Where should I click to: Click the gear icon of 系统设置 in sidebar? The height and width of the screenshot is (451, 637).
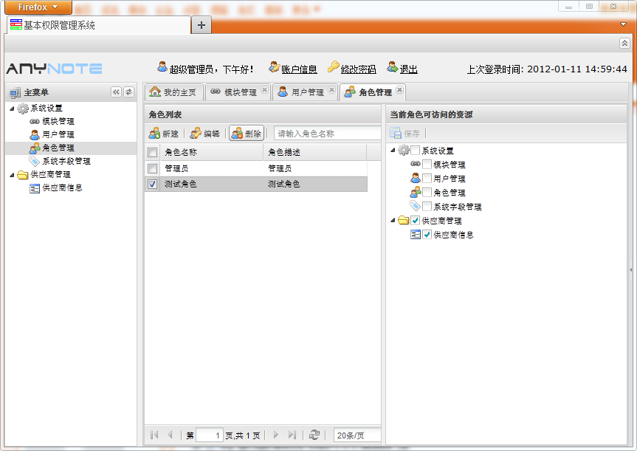23,108
